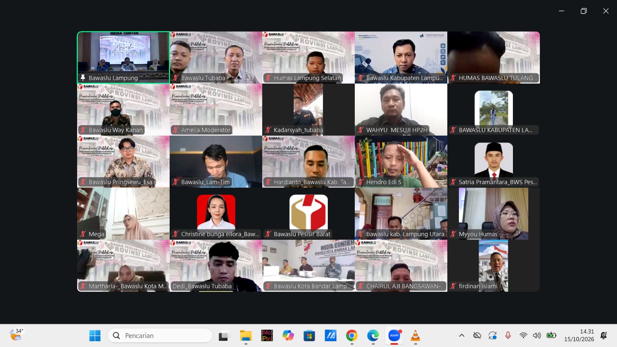Select the Hendro Edi S video tile
This screenshot has height=347, width=617.
click(401, 162)
